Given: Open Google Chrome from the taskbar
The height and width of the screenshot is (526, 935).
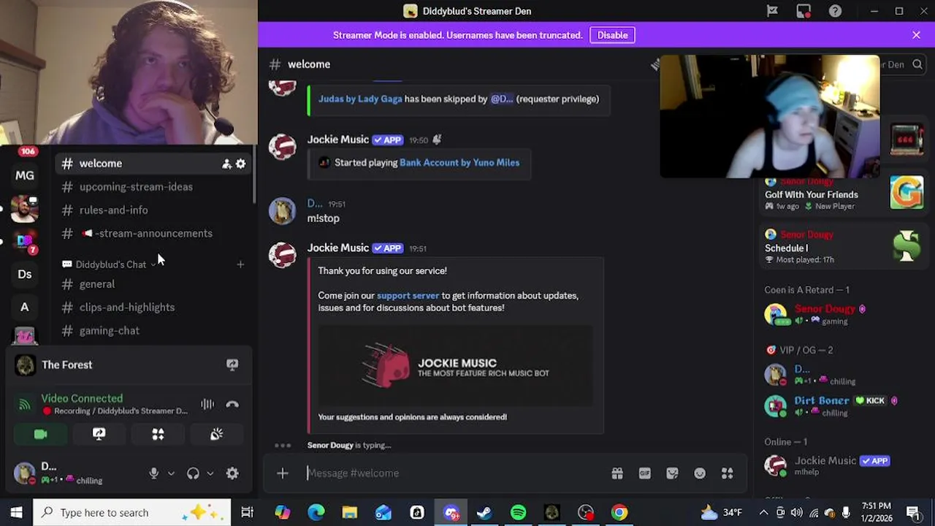Looking at the screenshot, I should [x=619, y=512].
